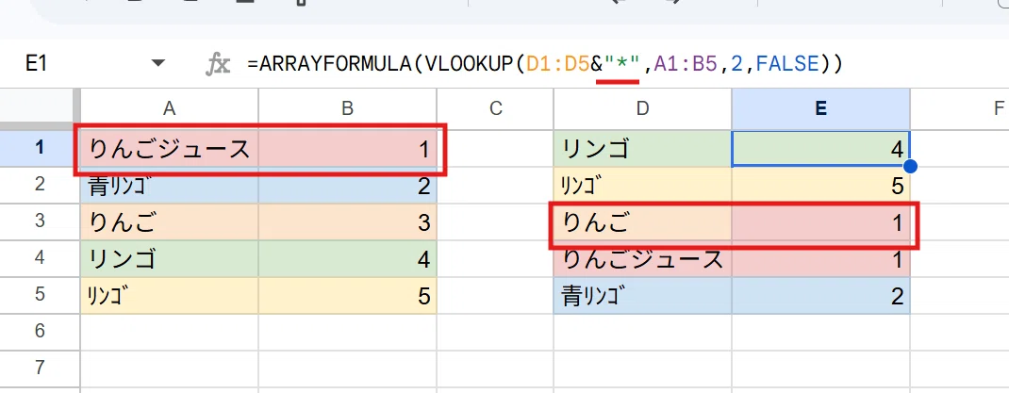The height and width of the screenshot is (393, 1009).
Task: Click cell B2 containing 2
Action: (347, 186)
